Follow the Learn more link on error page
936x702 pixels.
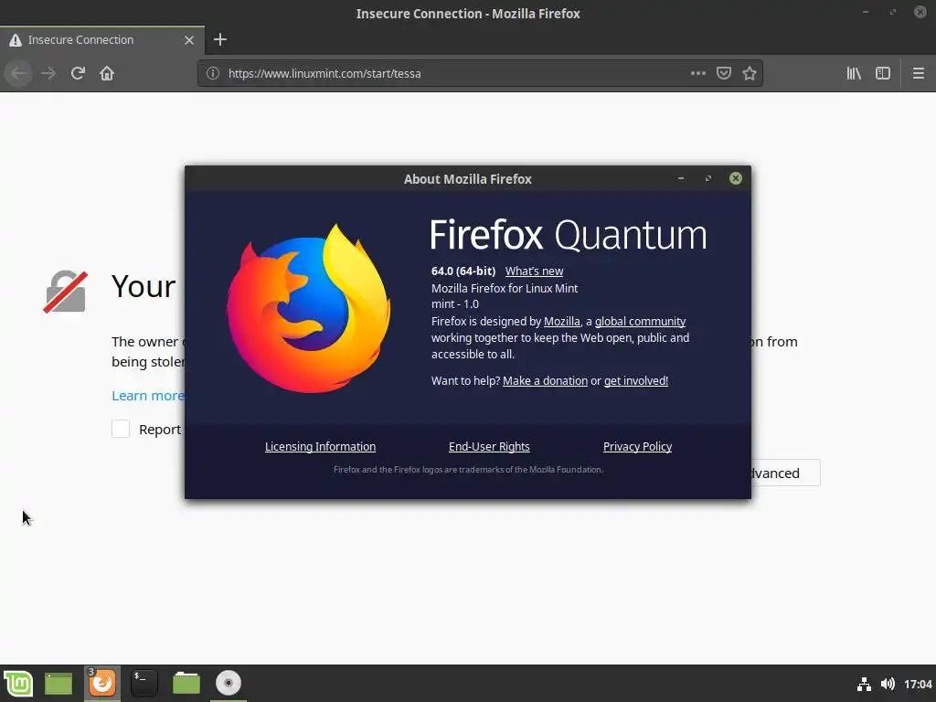[148, 395]
